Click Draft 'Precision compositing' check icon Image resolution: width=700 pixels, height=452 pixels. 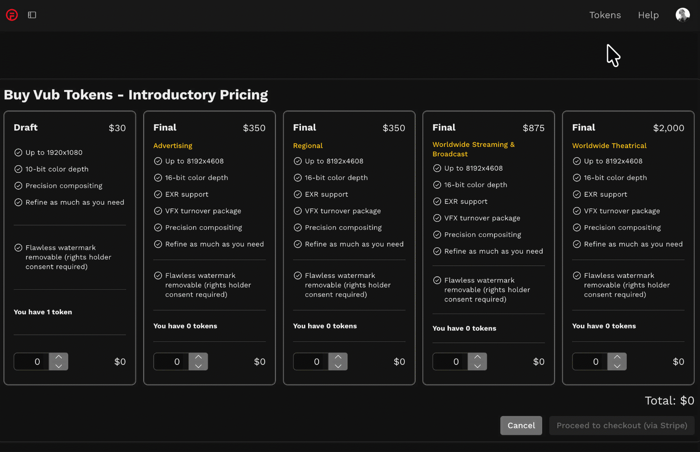pos(18,185)
